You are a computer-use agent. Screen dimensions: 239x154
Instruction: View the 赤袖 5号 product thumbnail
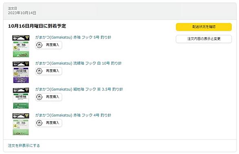pyautogui.click(x=21, y=46)
